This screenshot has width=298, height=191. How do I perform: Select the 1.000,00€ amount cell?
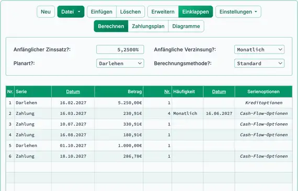click(119, 146)
